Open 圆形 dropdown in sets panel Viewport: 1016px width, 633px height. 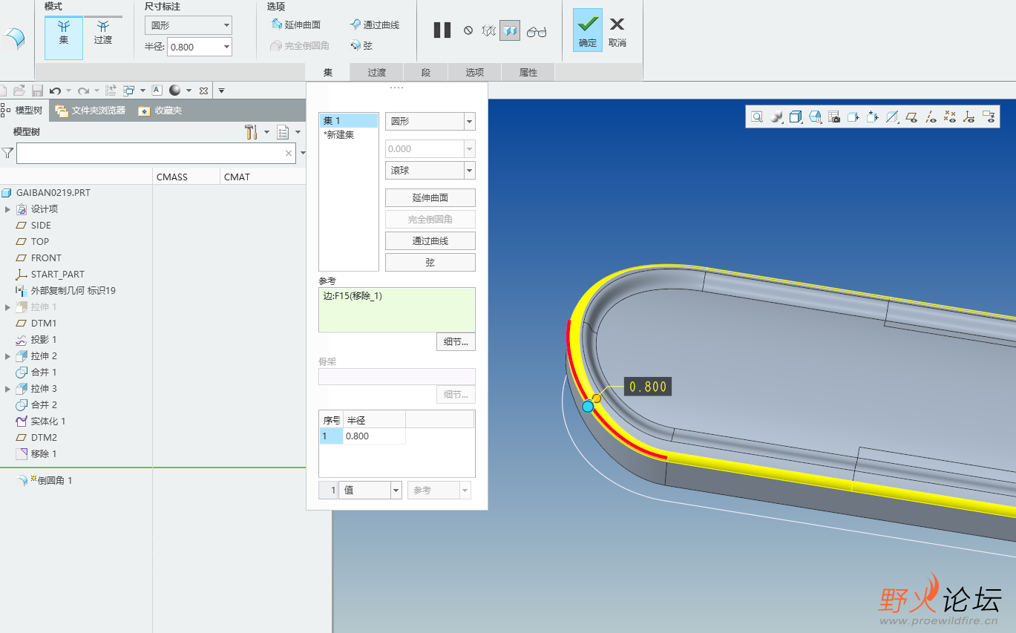tap(430, 121)
